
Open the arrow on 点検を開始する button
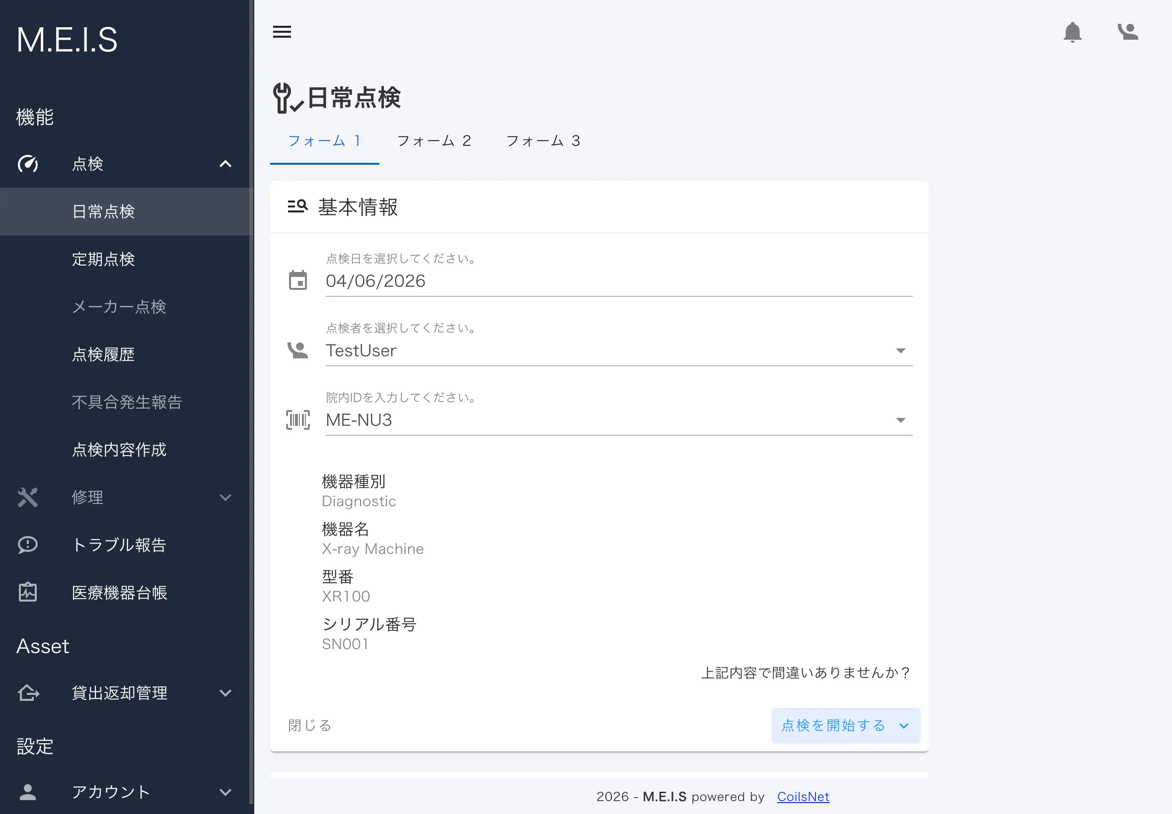tap(904, 726)
